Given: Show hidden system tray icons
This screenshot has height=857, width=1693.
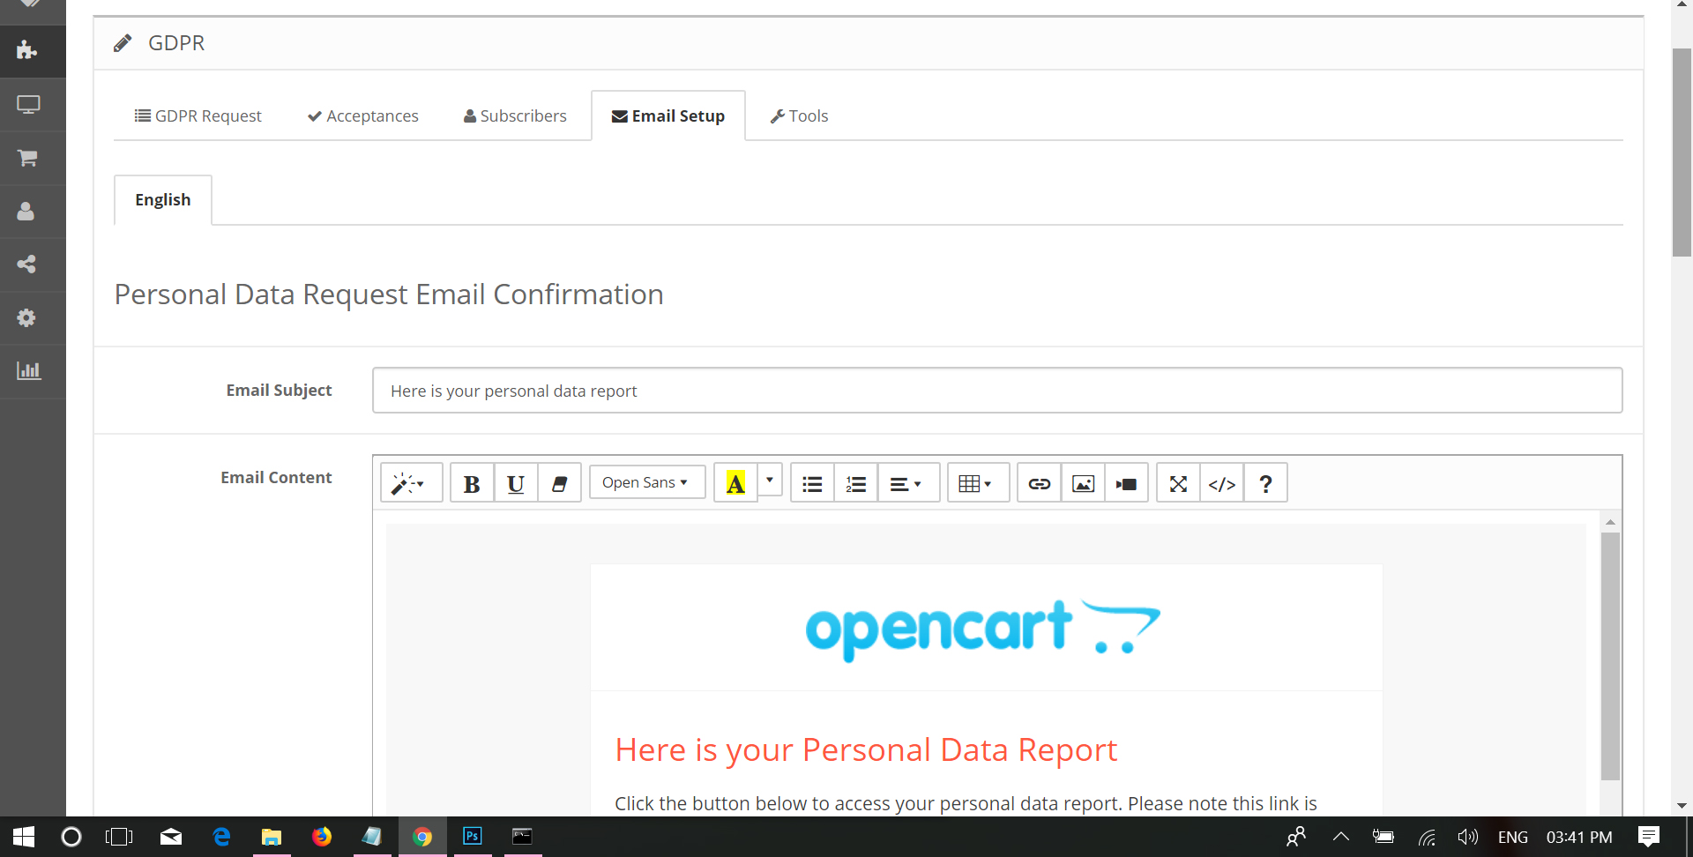Looking at the screenshot, I should [1341, 837].
